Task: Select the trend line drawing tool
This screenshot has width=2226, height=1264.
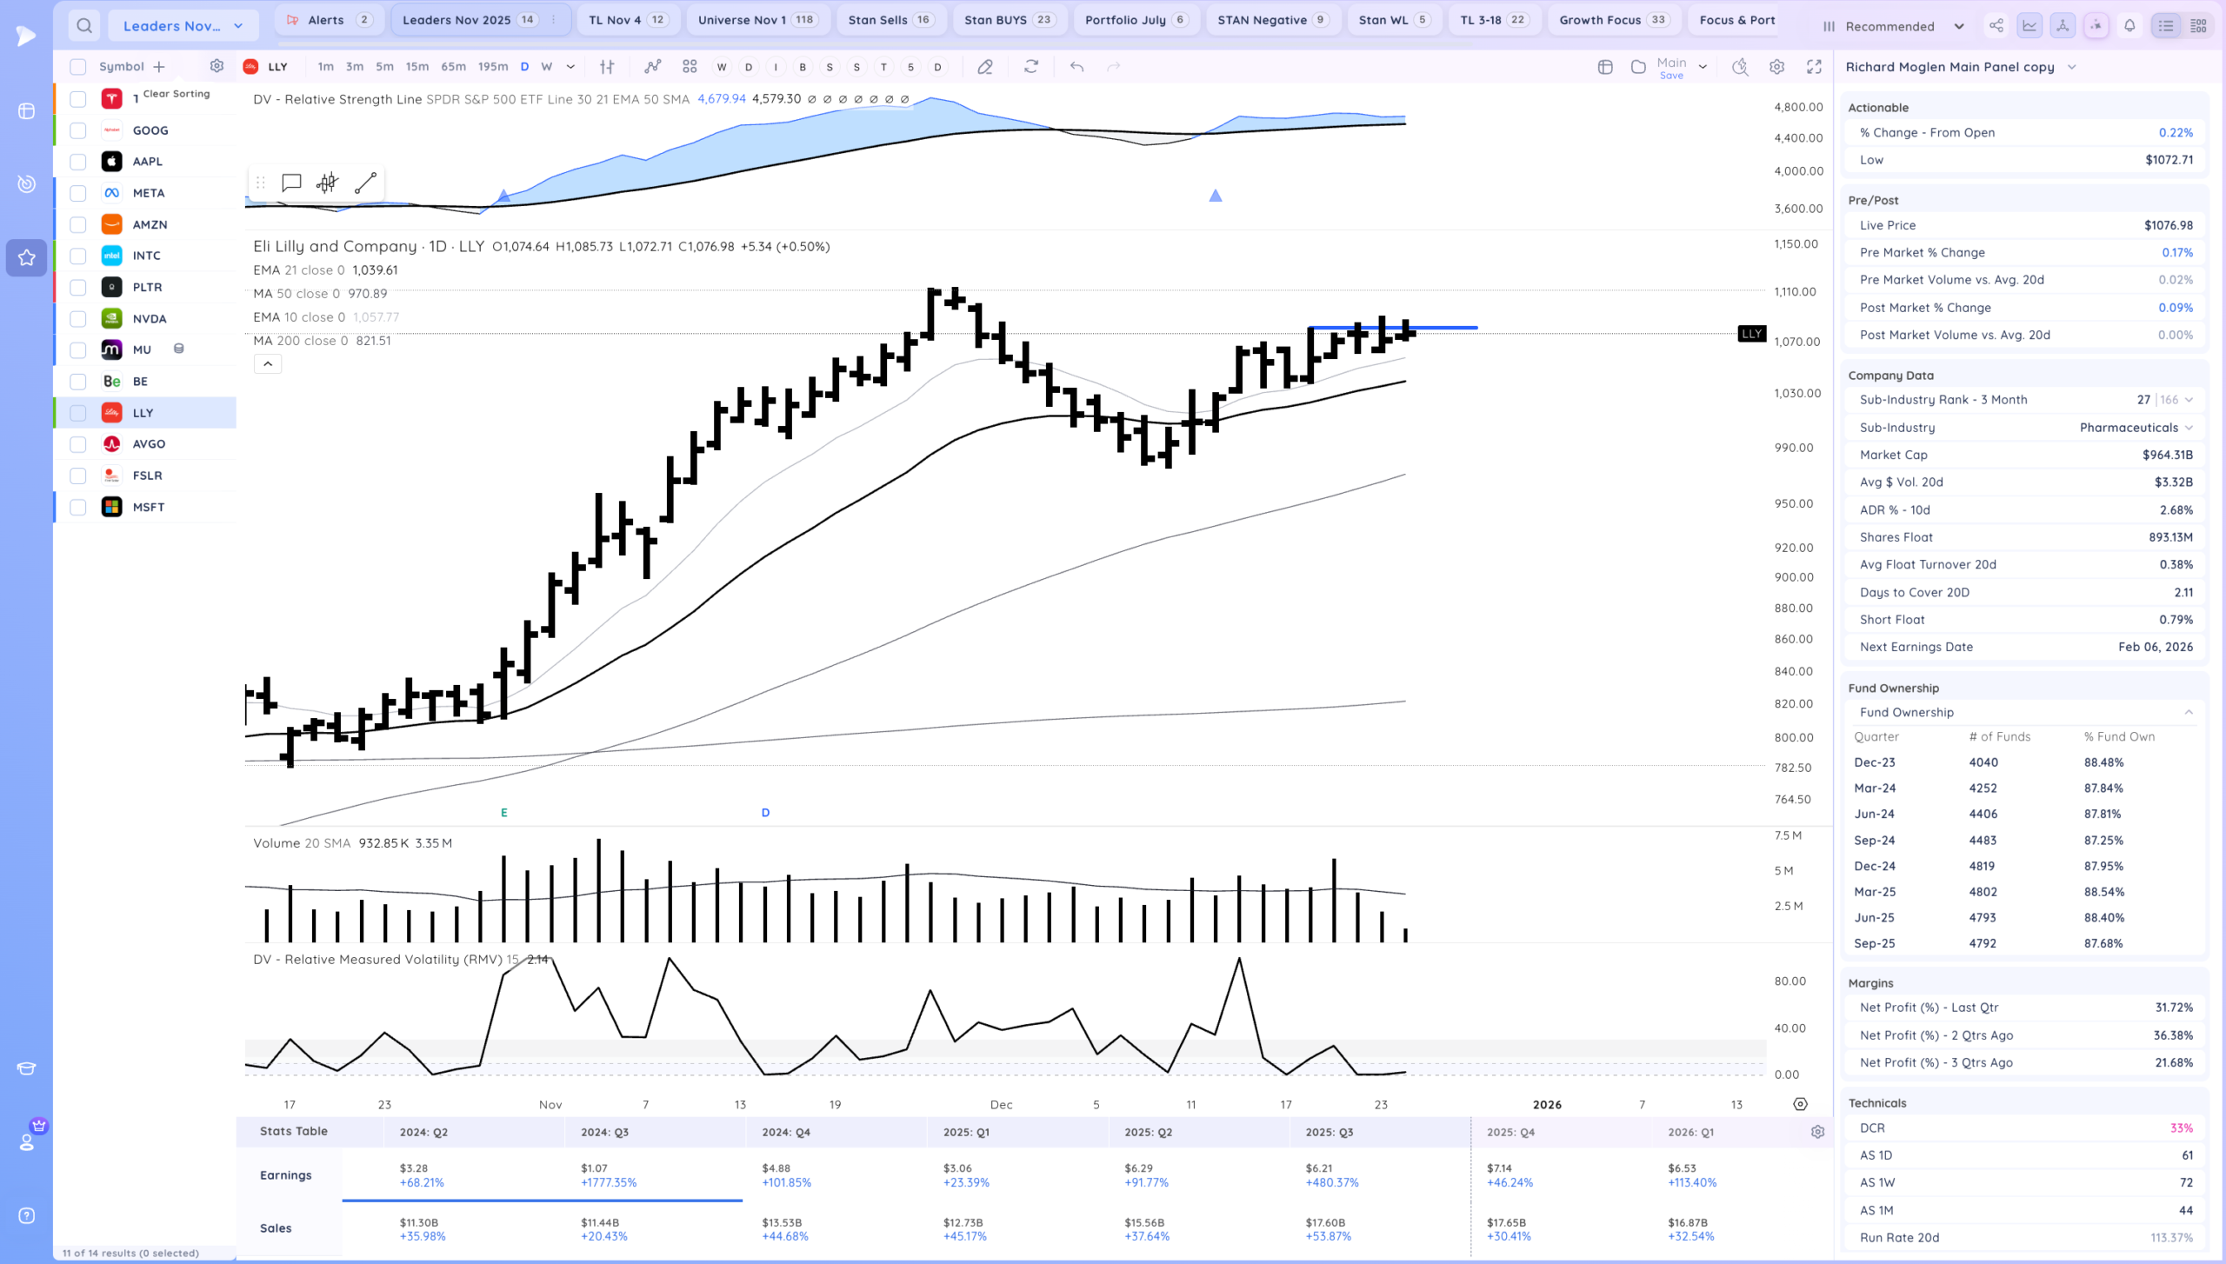Action: tap(365, 183)
